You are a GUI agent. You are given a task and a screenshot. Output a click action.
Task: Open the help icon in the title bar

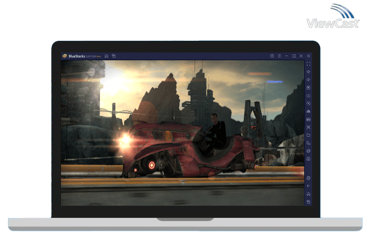(272, 56)
